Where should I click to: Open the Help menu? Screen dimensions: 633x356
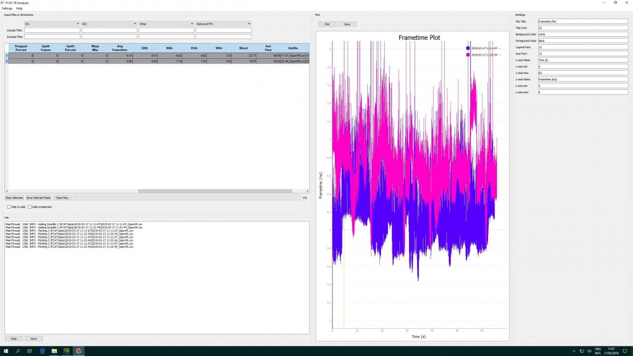20,8
